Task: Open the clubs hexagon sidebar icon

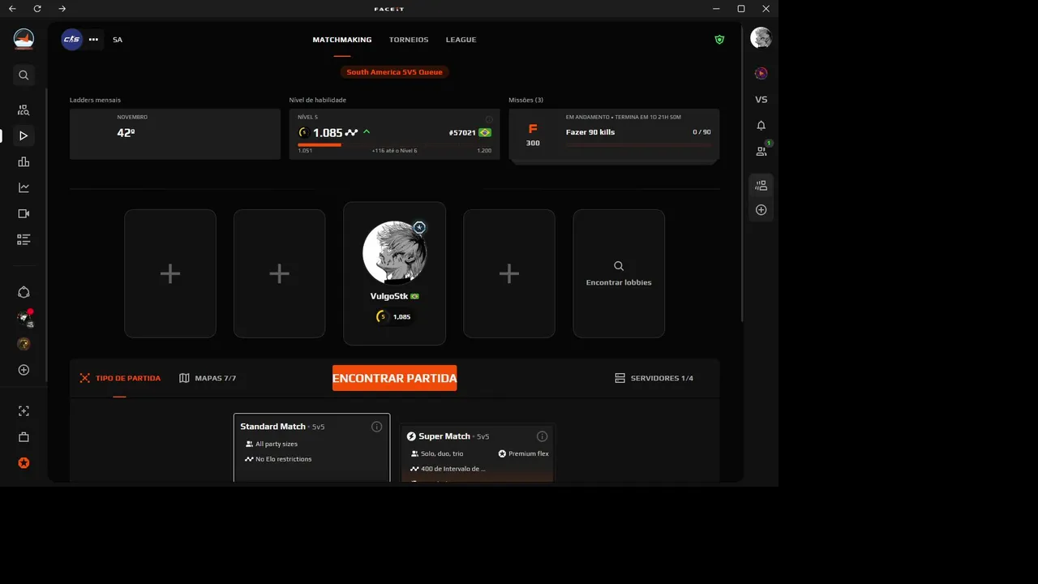Action: pos(24,292)
